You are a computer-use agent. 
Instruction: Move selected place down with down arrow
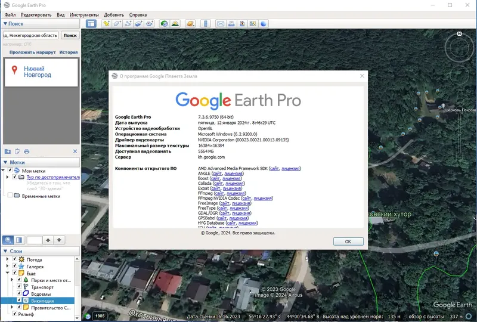click(59, 240)
